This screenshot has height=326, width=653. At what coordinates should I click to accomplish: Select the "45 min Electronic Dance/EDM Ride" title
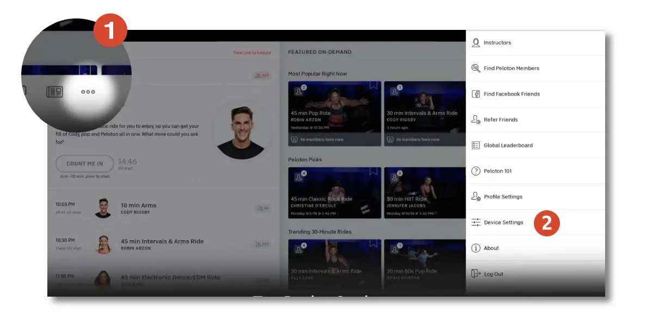click(170, 277)
